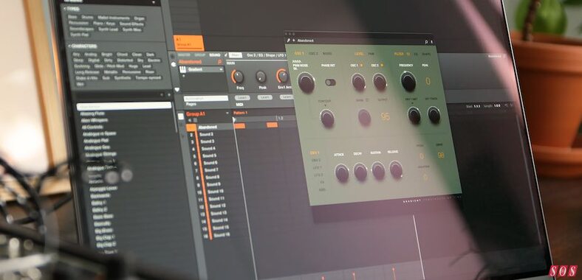
Task: Click the Automation field above Pages
Action: coord(206,99)
